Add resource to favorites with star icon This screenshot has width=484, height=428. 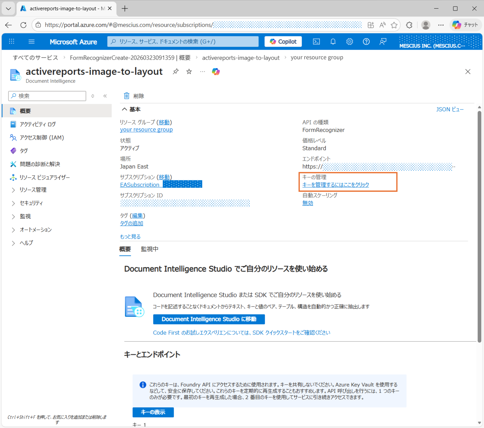[189, 71]
